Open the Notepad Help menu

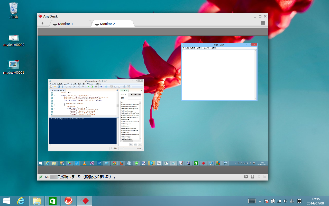point(213,48)
